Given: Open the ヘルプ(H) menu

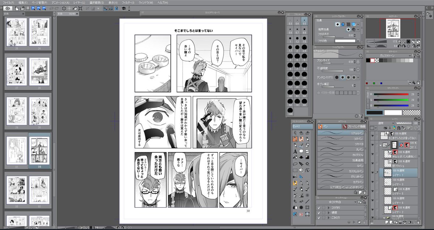Looking at the screenshot, I should pos(162,3).
